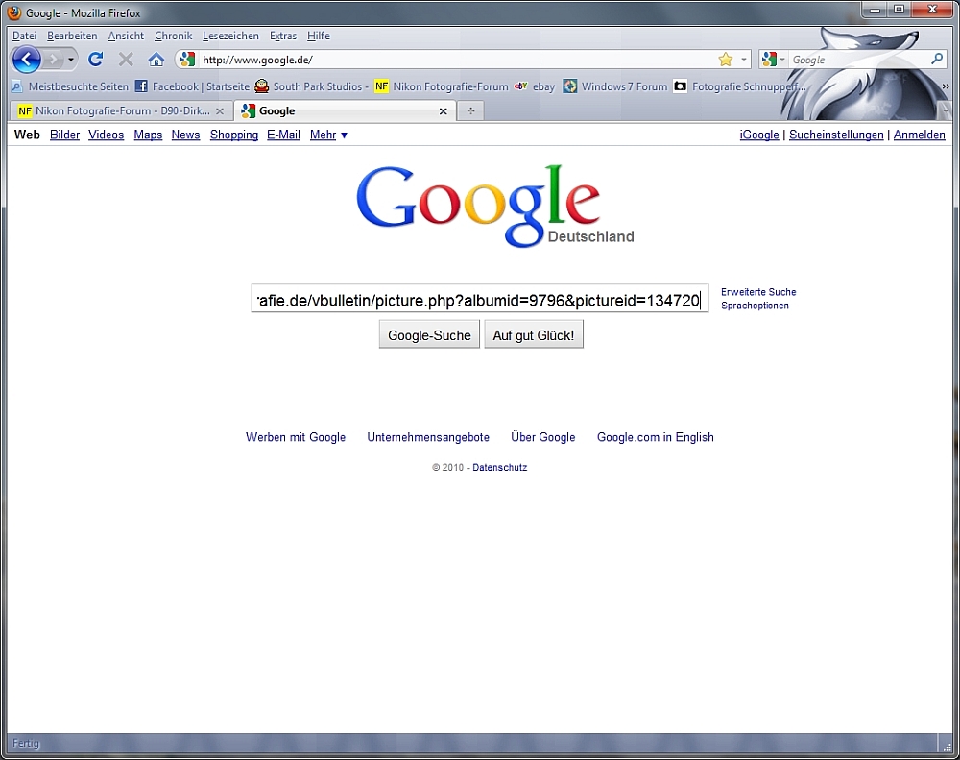Click the Bilder link

point(65,135)
